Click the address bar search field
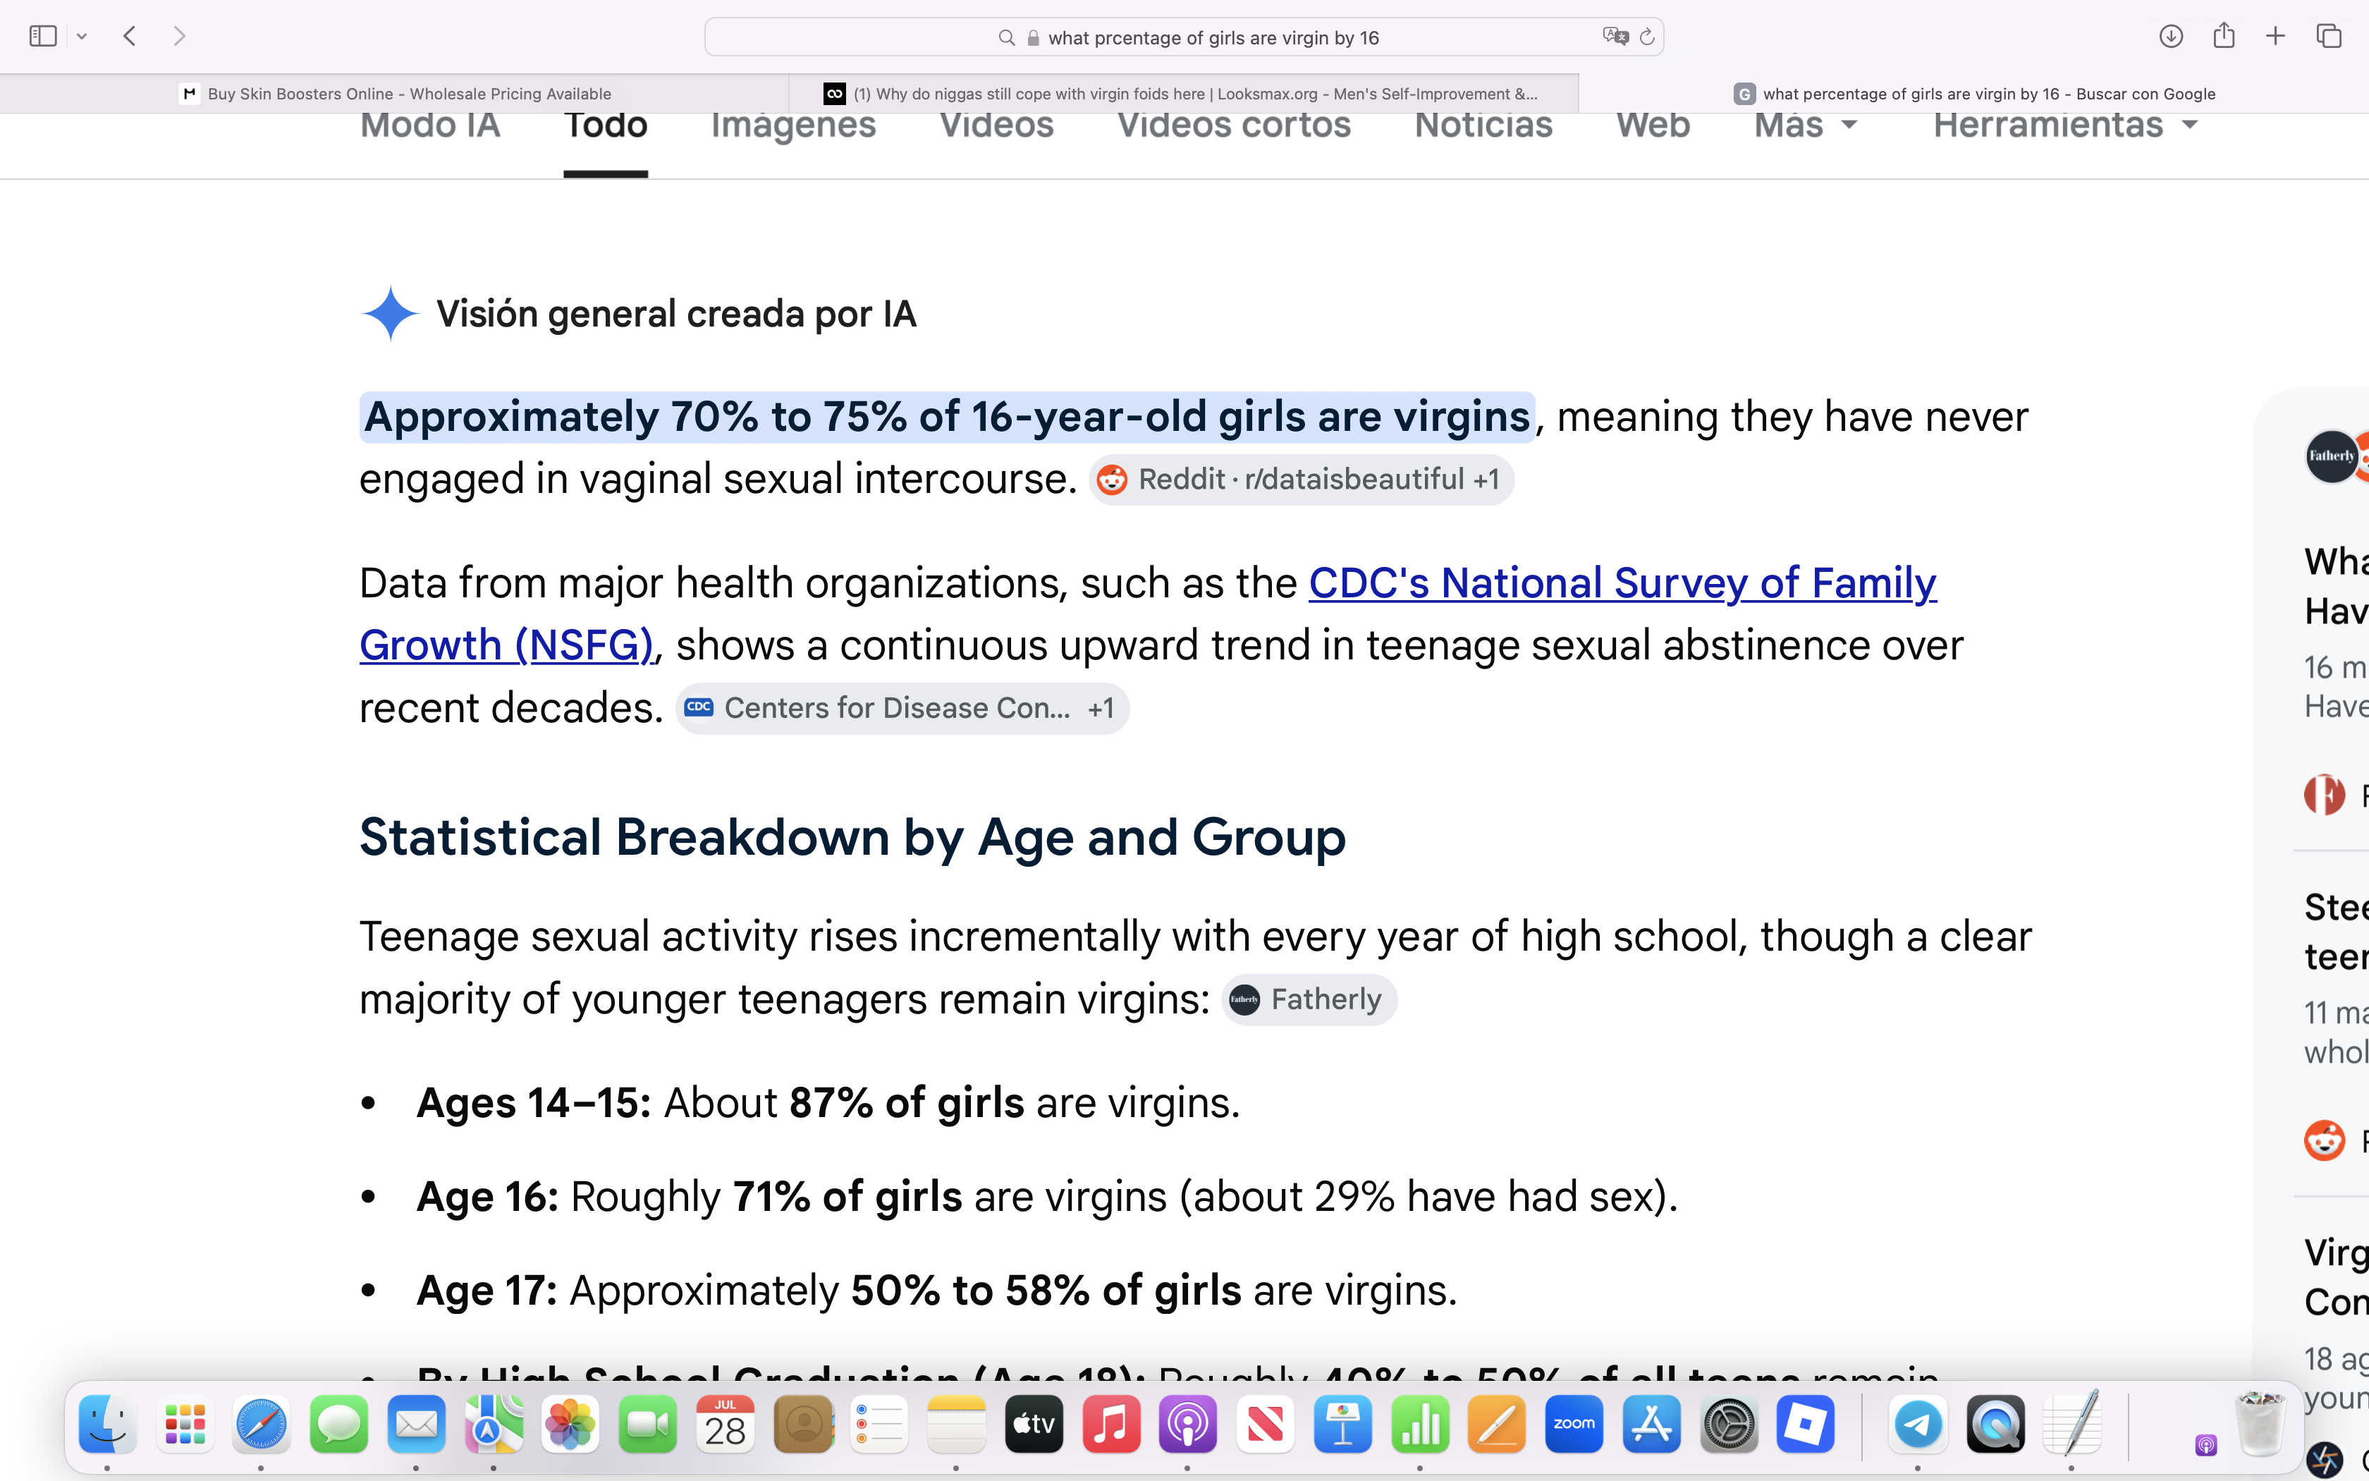The image size is (2369, 1481). [1184, 37]
